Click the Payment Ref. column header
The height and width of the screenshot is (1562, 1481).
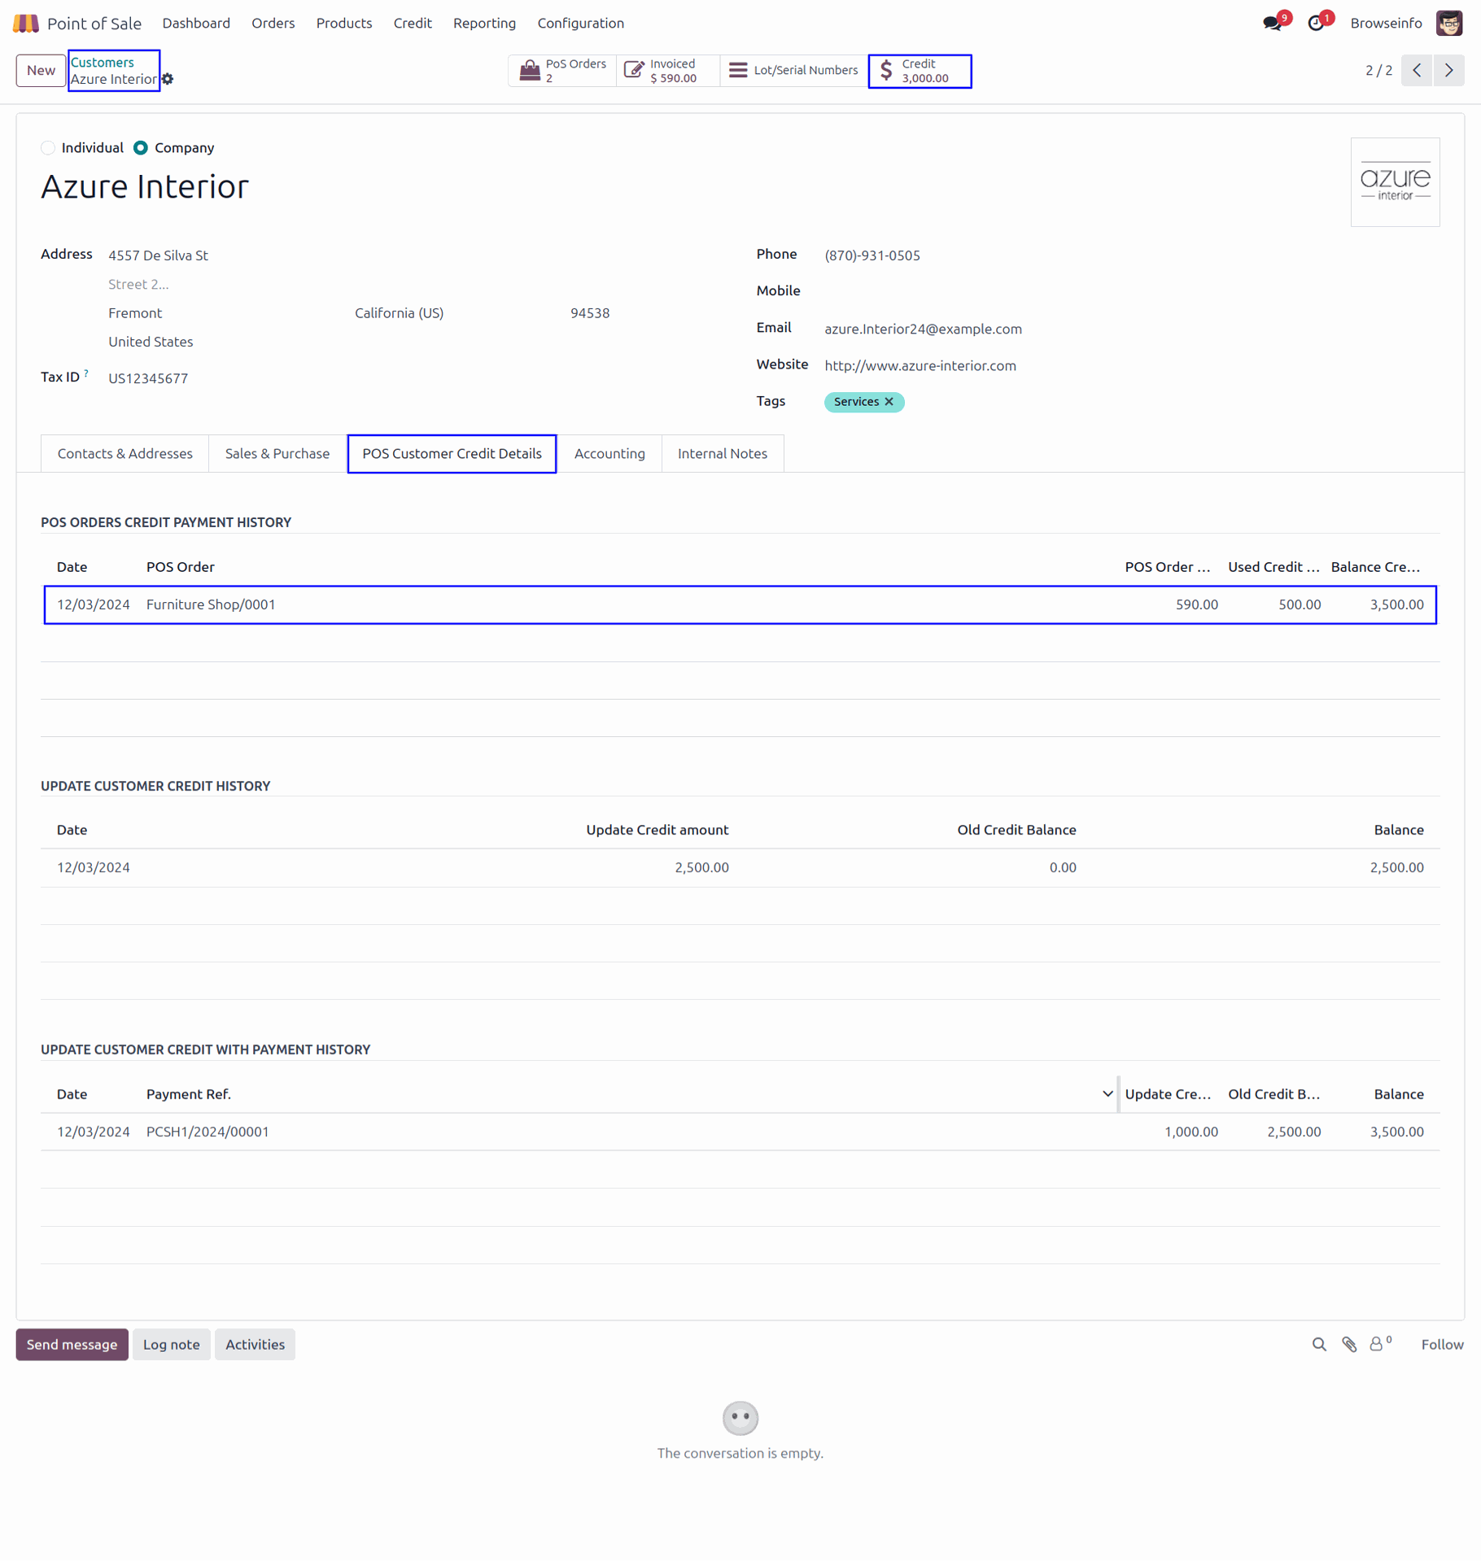189,1094
